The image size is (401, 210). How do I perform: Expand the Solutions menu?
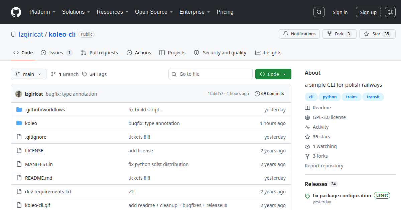76,12
